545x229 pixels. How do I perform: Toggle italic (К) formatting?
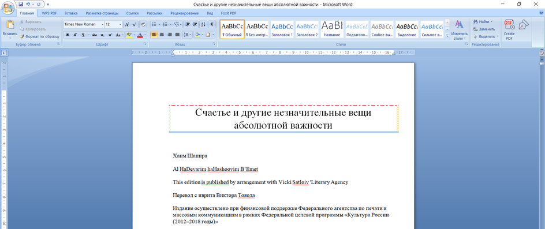click(x=74, y=35)
